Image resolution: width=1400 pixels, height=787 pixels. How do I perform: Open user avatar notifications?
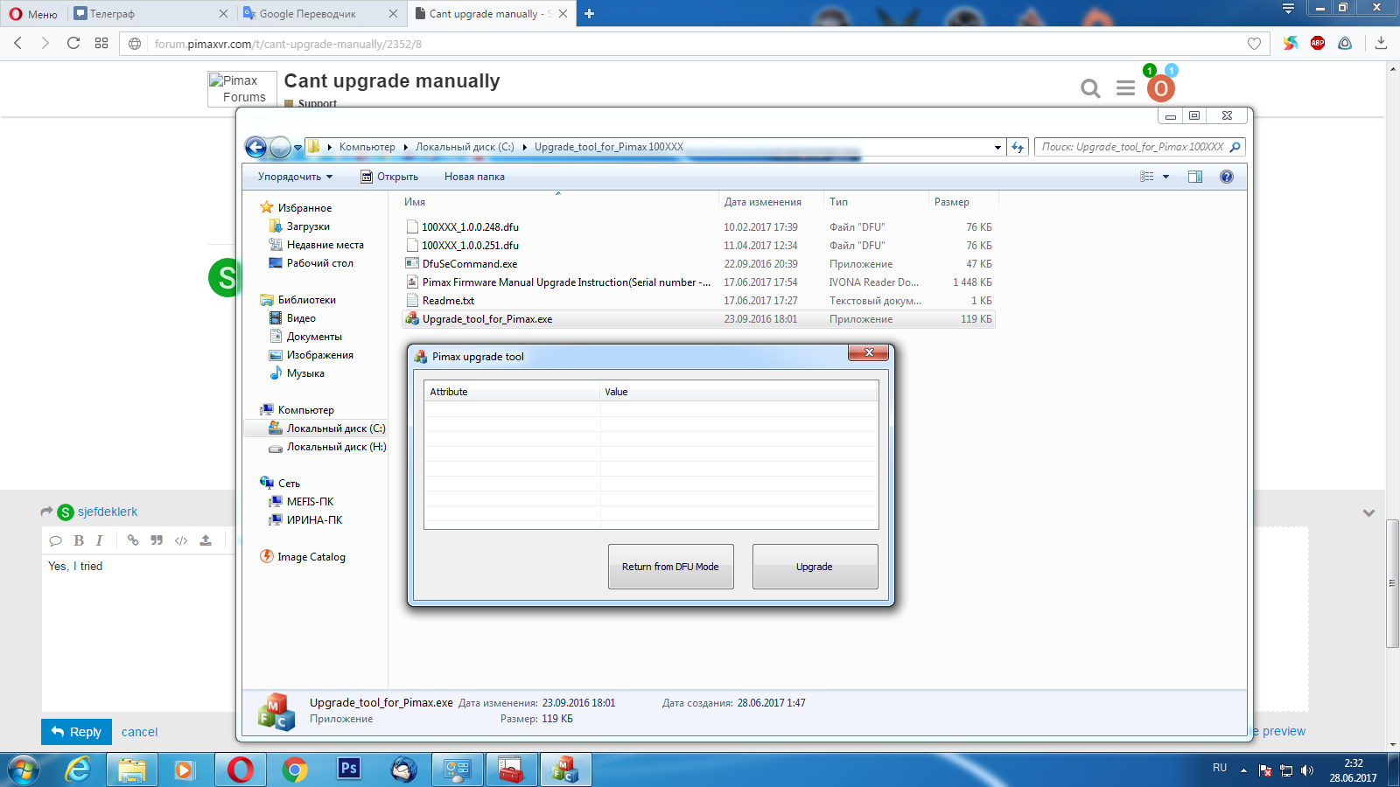1161,88
